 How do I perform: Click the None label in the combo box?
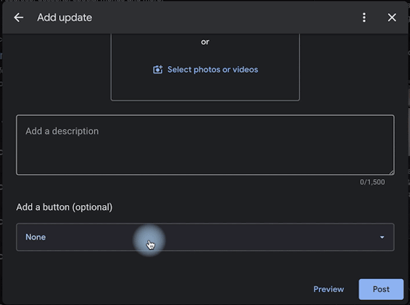click(x=35, y=237)
